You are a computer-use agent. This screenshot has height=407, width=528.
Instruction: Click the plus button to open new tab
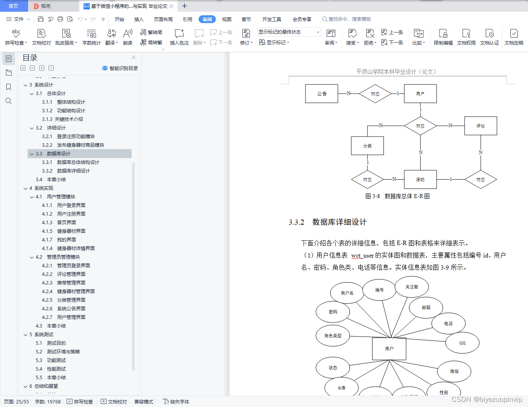click(184, 6)
